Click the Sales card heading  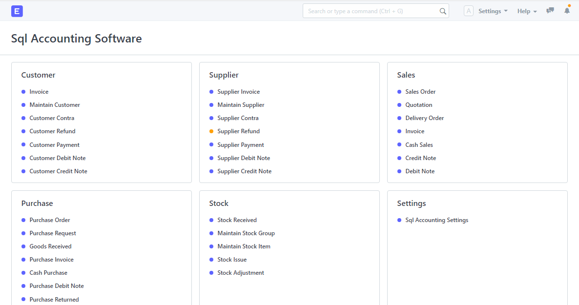406,75
